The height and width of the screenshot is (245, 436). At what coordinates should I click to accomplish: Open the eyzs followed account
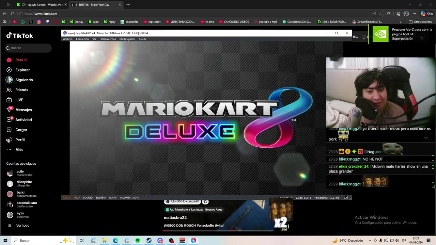click(x=18, y=215)
